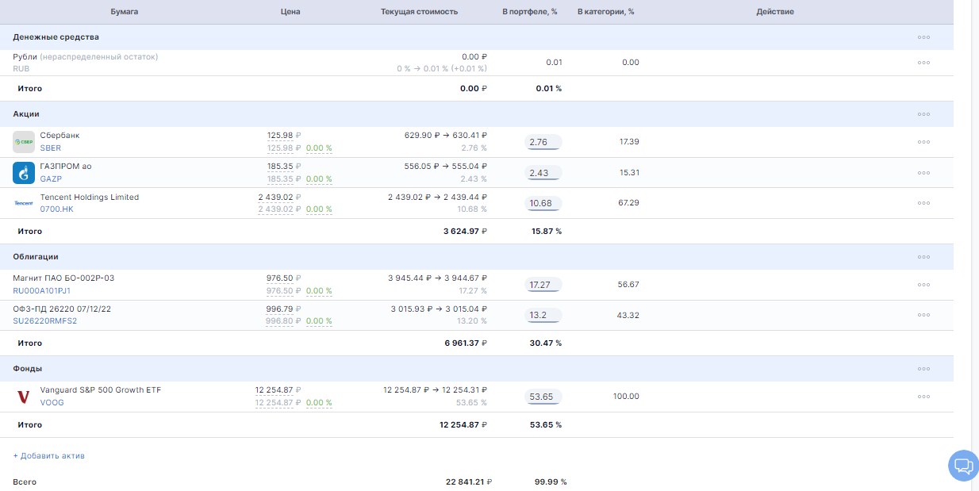979x491 pixels.
Task: Open the SU26220RMFS2 bond ticker link
Action: point(45,321)
